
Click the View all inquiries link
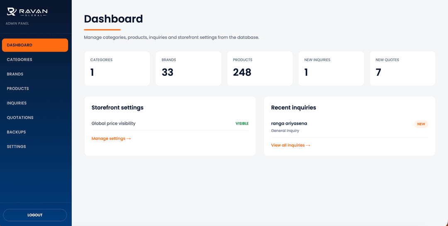tap(290, 145)
